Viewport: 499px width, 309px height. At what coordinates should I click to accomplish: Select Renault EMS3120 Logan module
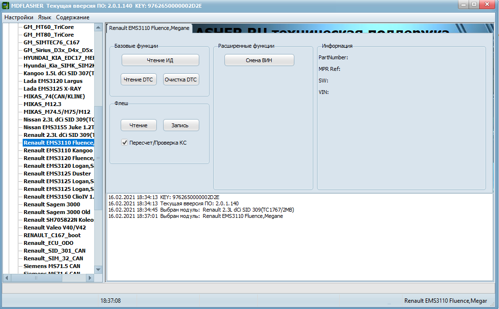[x=59, y=166]
